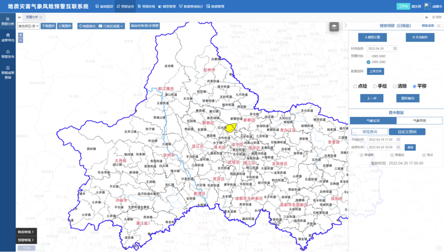
Task: Open 预警成果查询 in the left sidebar
Action: tap(8, 72)
